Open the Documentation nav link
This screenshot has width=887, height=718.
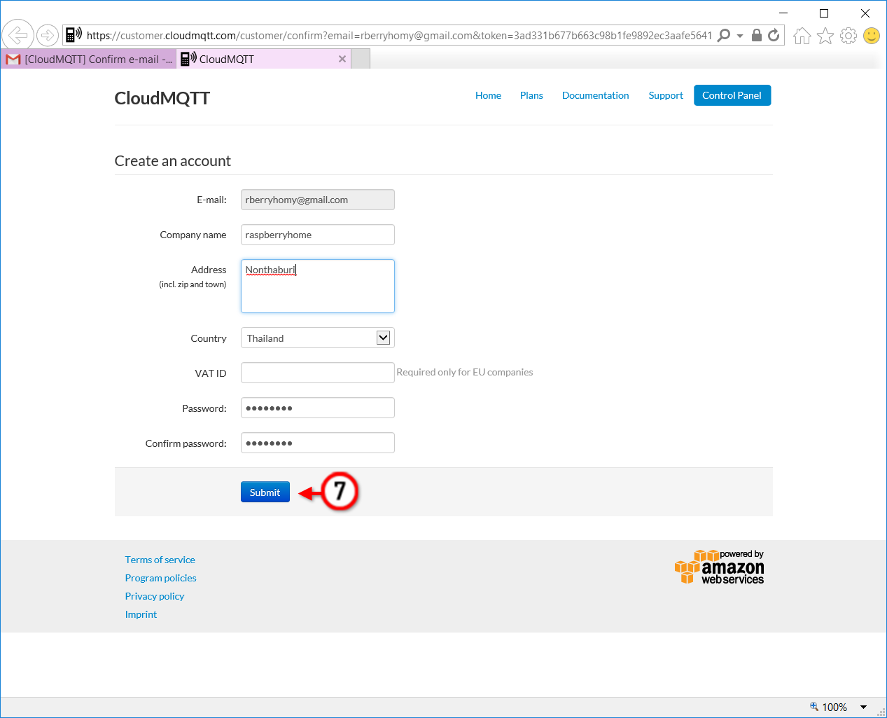pyautogui.click(x=595, y=95)
